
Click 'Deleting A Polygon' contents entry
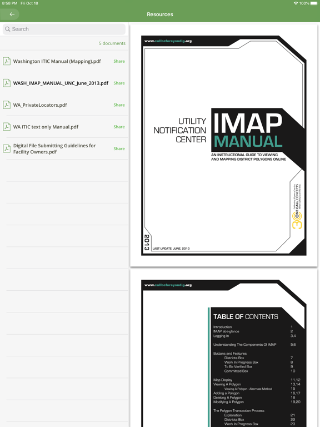click(227, 398)
